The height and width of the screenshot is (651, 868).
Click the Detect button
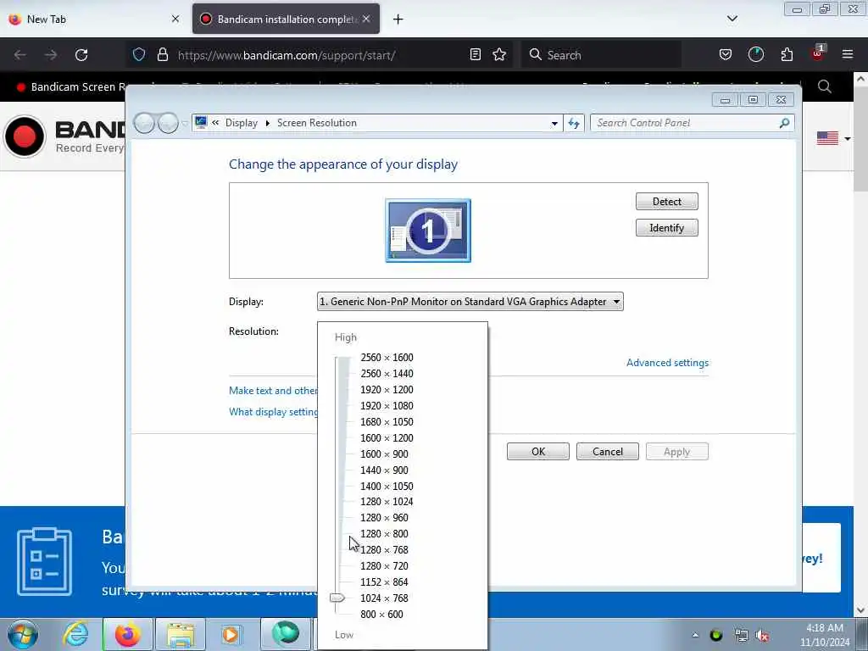666,202
